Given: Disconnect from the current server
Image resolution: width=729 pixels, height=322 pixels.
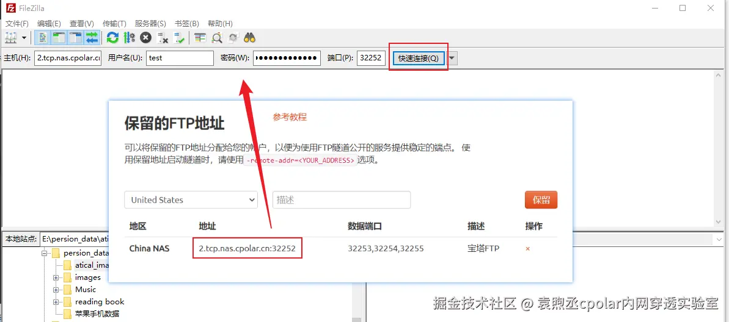Looking at the screenshot, I should click(x=163, y=38).
